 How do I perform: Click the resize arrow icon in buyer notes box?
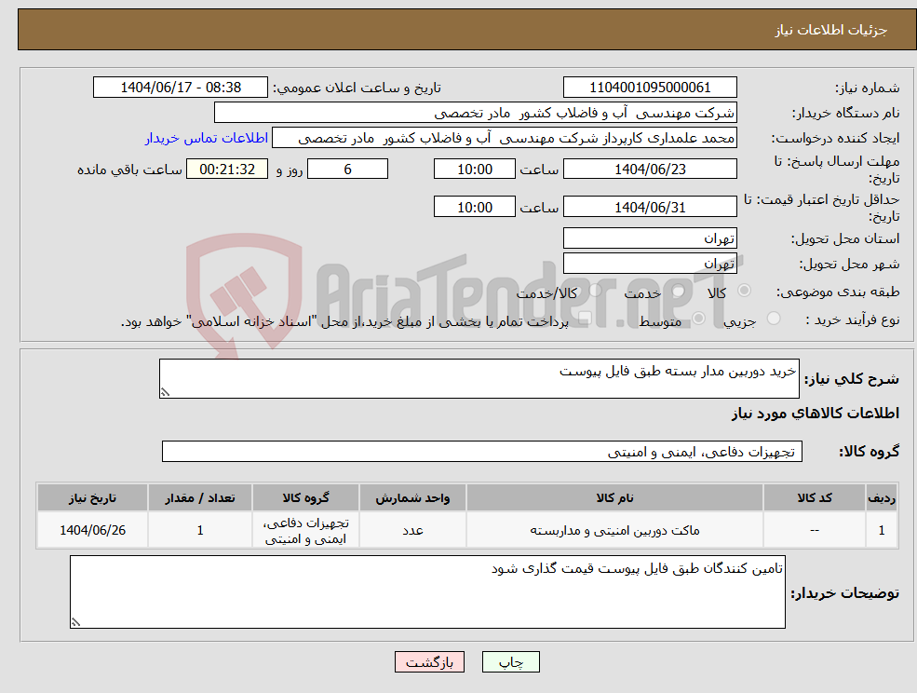point(77,622)
